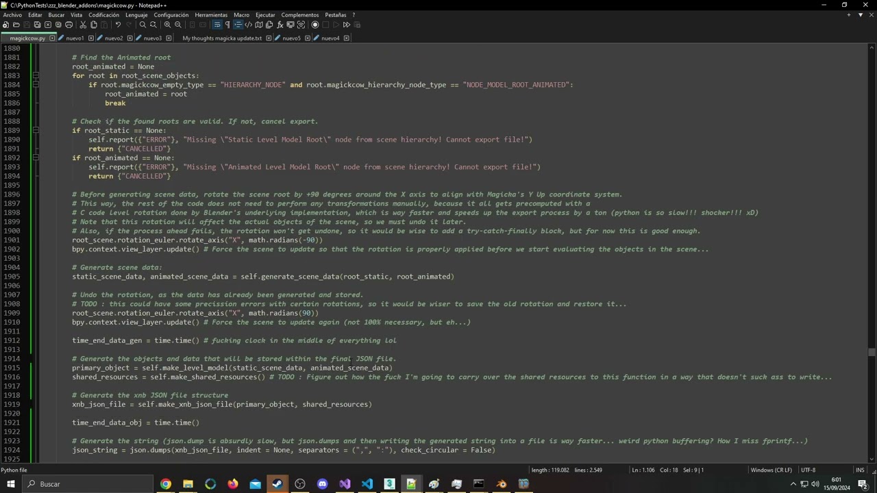
Task: Click the Close document toolbar icon
Action: click(x=48, y=25)
